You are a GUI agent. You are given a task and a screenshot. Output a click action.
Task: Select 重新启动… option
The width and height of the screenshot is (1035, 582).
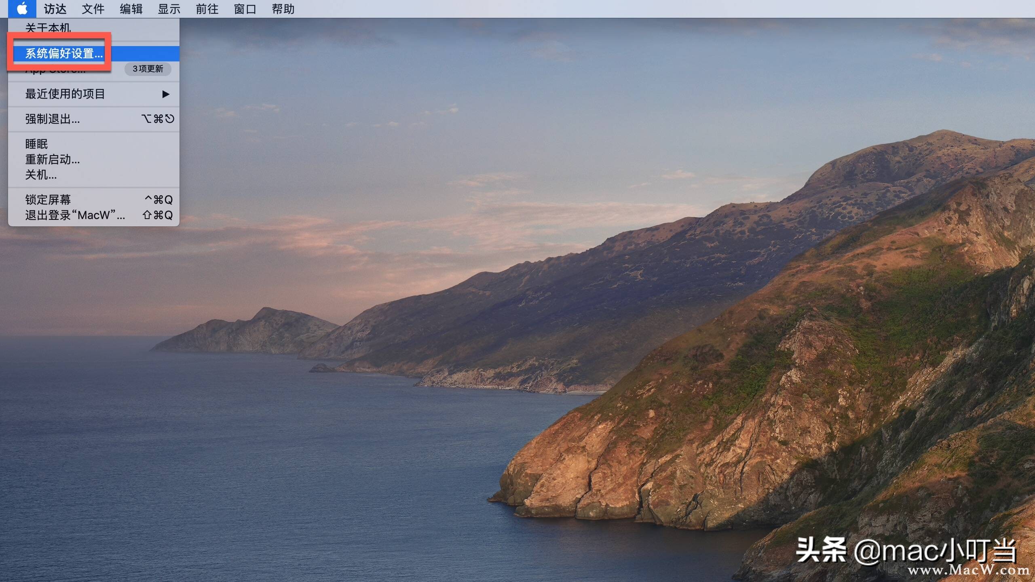pyautogui.click(x=53, y=159)
